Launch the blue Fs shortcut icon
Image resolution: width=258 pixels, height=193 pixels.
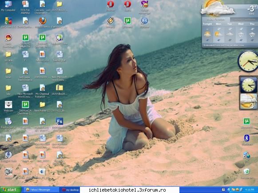point(60,122)
